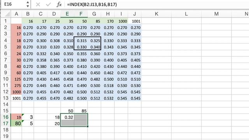Select column A header
The height and width of the screenshot is (140, 249).
pyautogui.click(x=16, y=14)
